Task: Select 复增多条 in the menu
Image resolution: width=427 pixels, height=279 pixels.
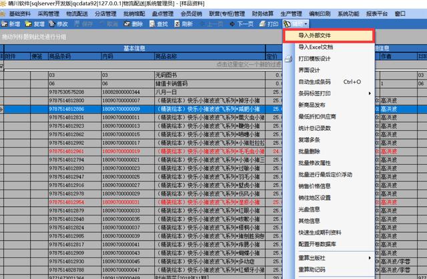Action: click(329, 139)
